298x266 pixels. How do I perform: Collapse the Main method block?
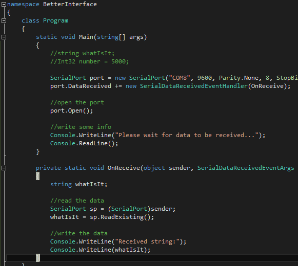click(x=4, y=37)
